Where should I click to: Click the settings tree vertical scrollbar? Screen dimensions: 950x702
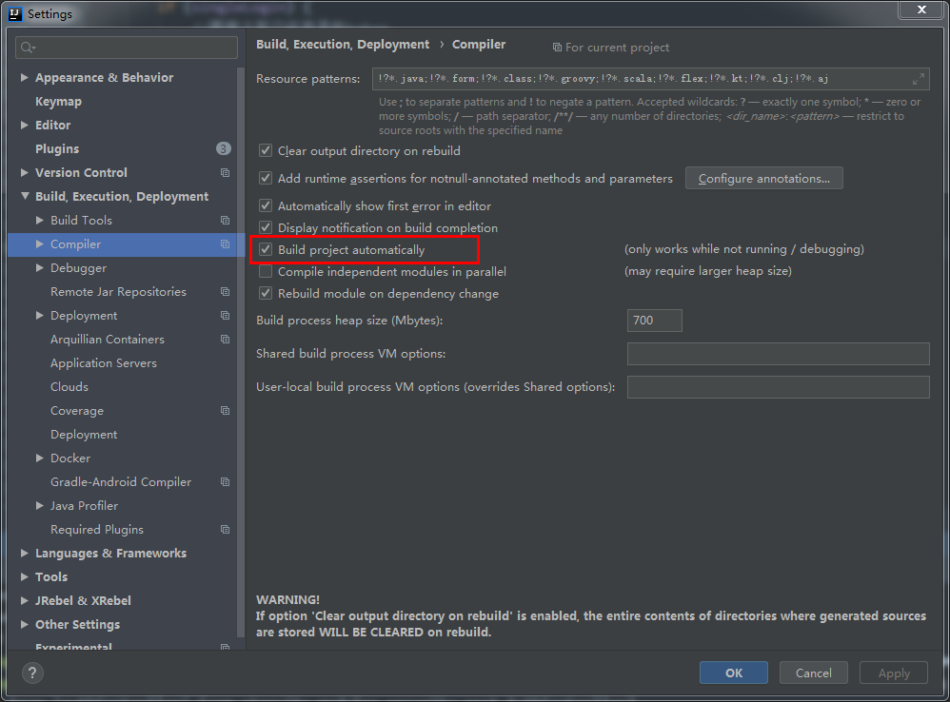[x=241, y=351]
